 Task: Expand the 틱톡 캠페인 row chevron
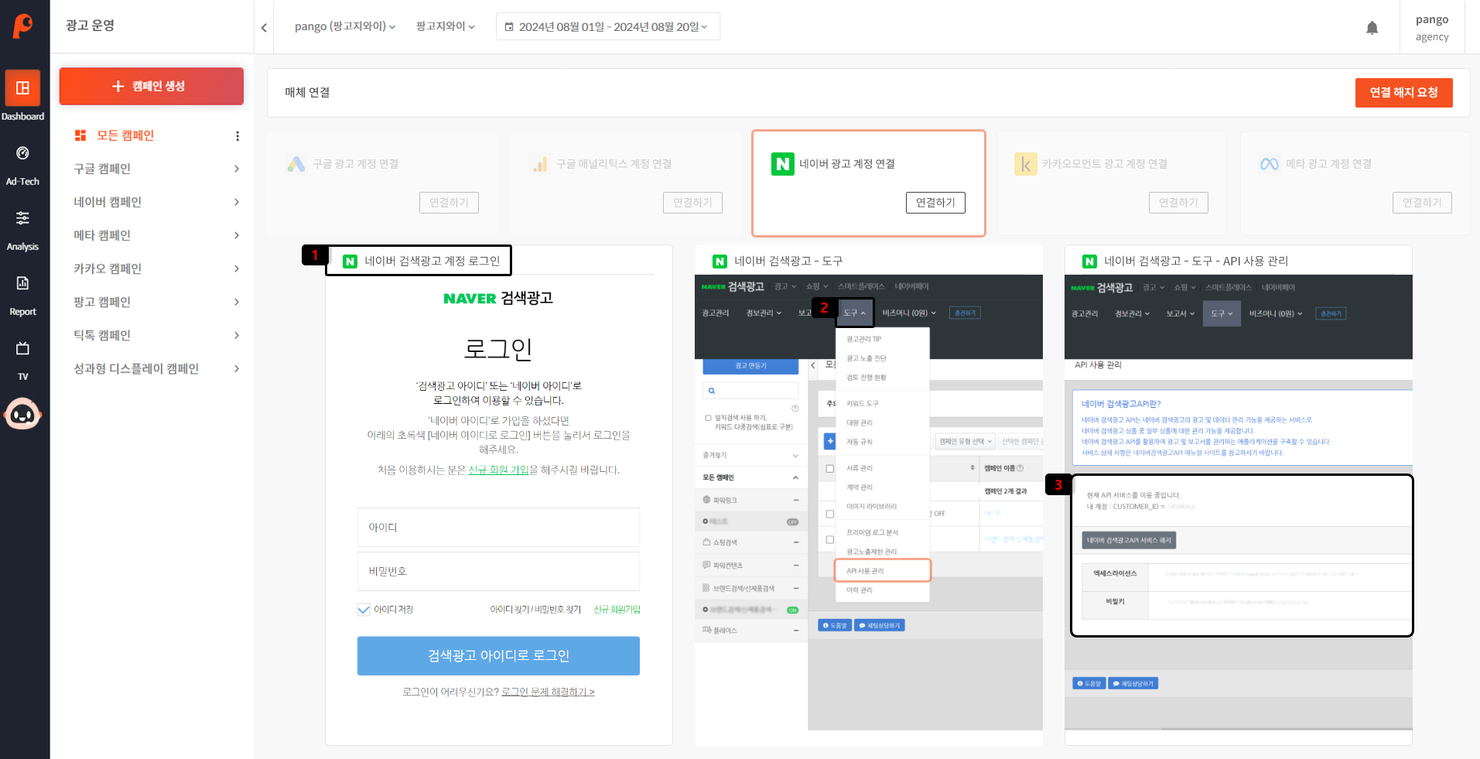click(237, 335)
